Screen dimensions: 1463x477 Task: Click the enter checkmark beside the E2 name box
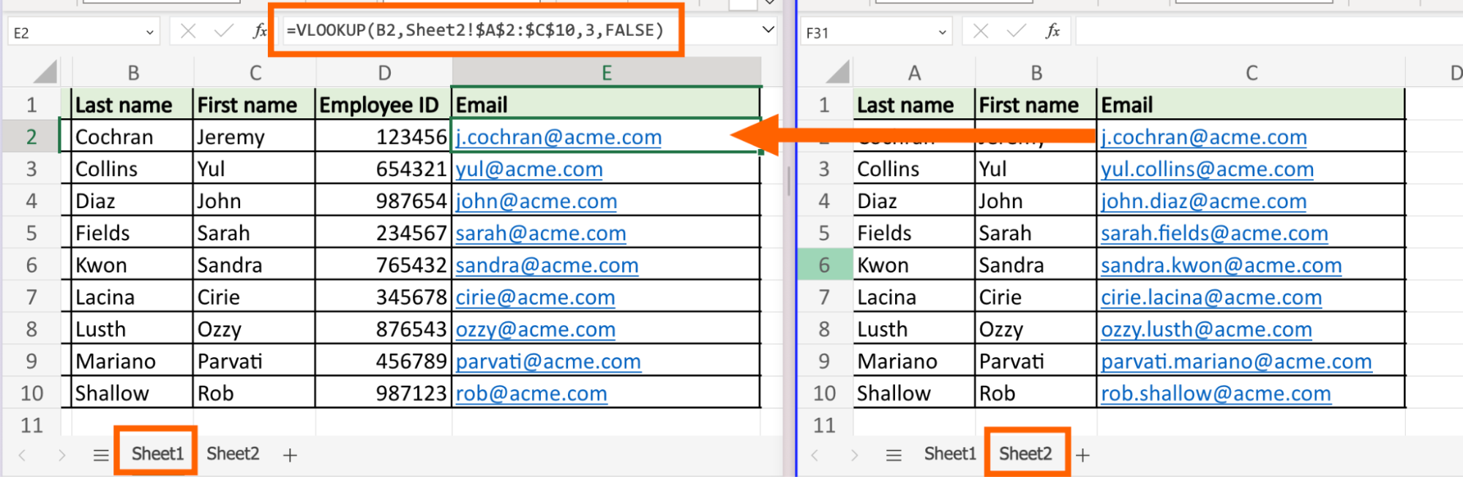pos(223,31)
